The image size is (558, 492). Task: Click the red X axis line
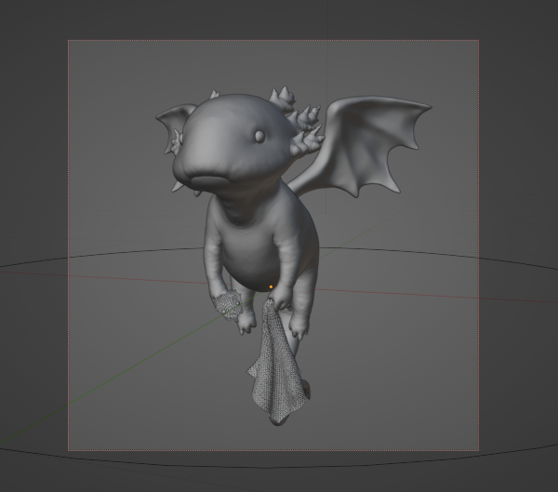click(x=418, y=291)
